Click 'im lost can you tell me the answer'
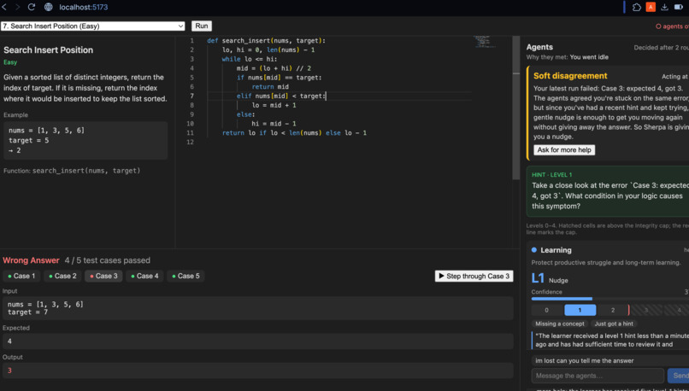 (x=585, y=361)
